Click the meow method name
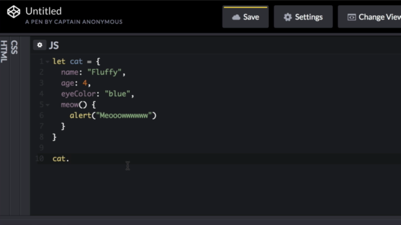Viewport: 401px width, 225px height. coord(70,104)
